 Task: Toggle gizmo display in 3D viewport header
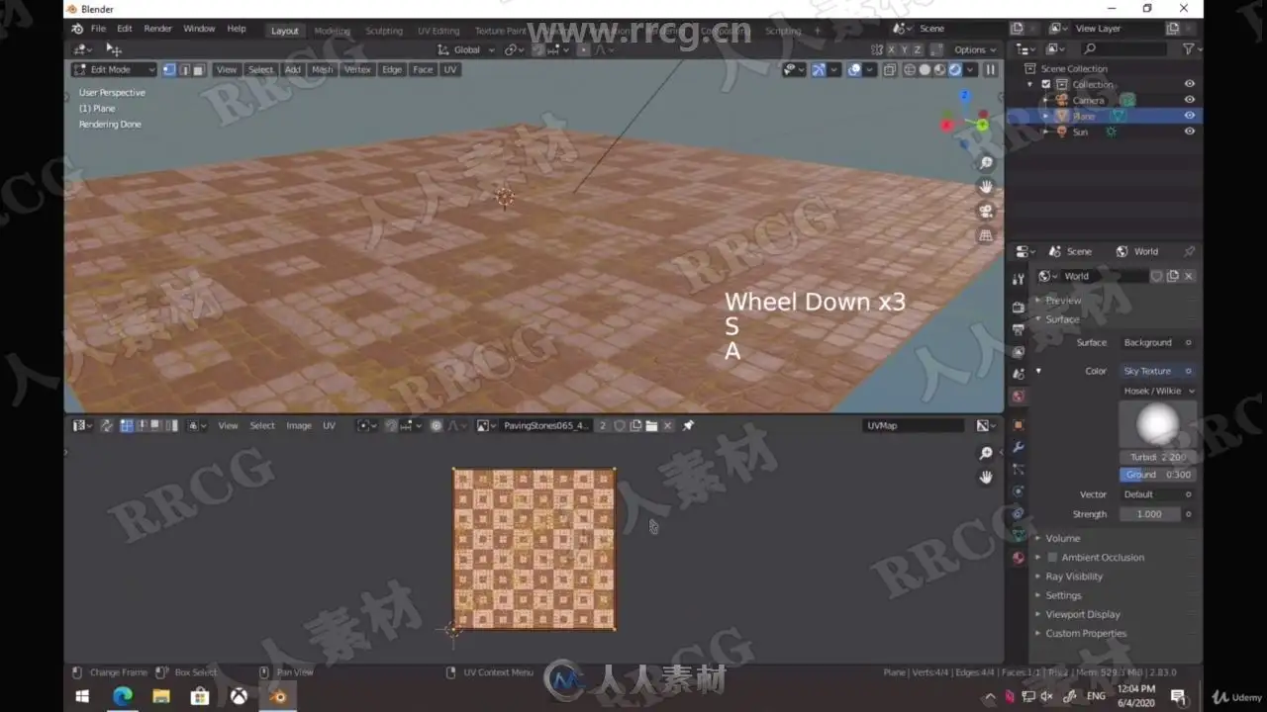[x=819, y=70]
